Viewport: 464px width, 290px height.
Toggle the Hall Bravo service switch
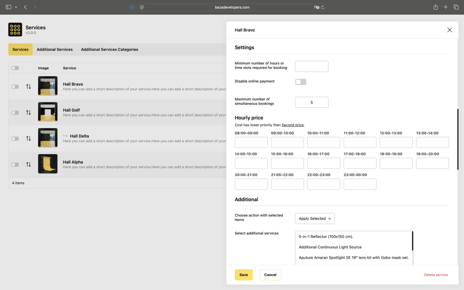[15, 87]
